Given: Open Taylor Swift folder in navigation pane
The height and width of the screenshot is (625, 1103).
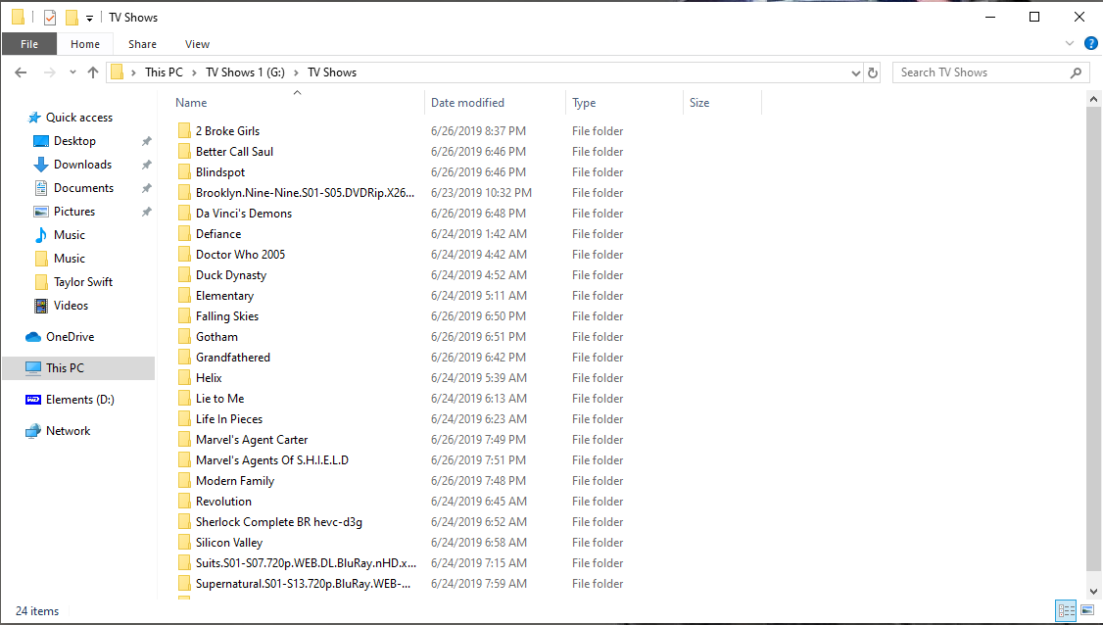Looking at the screenshot, I should (x=83, y=281).
